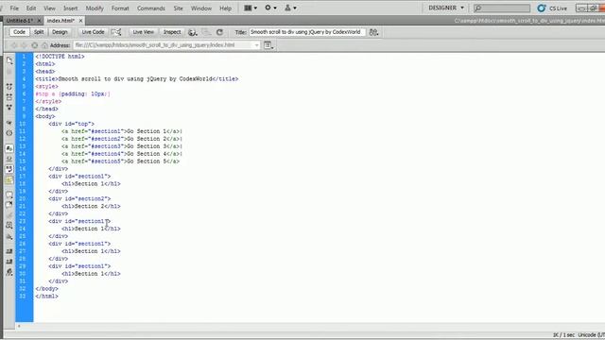Open the Insert menu

[70, 8]
